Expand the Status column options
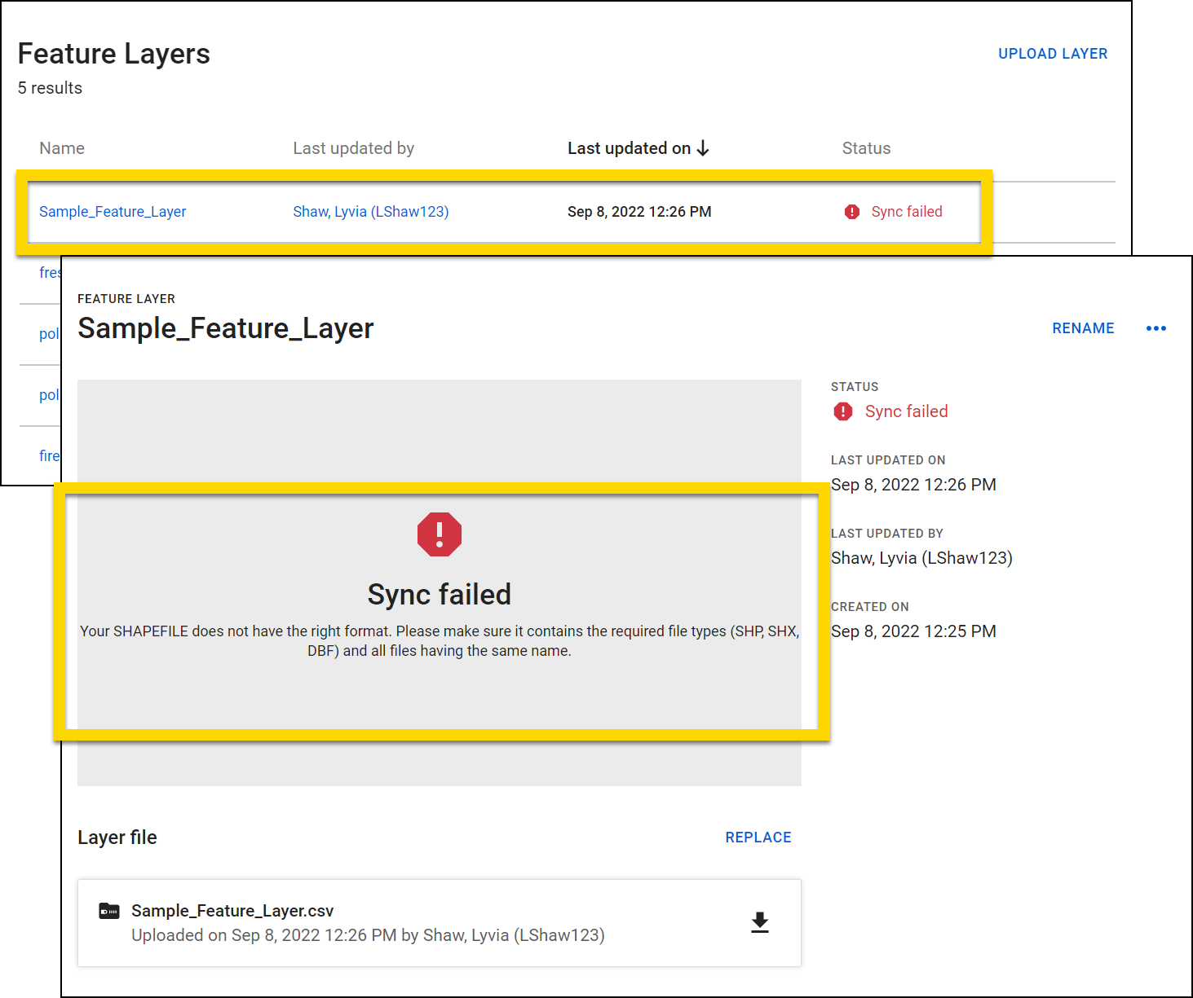 click(866, 147)
